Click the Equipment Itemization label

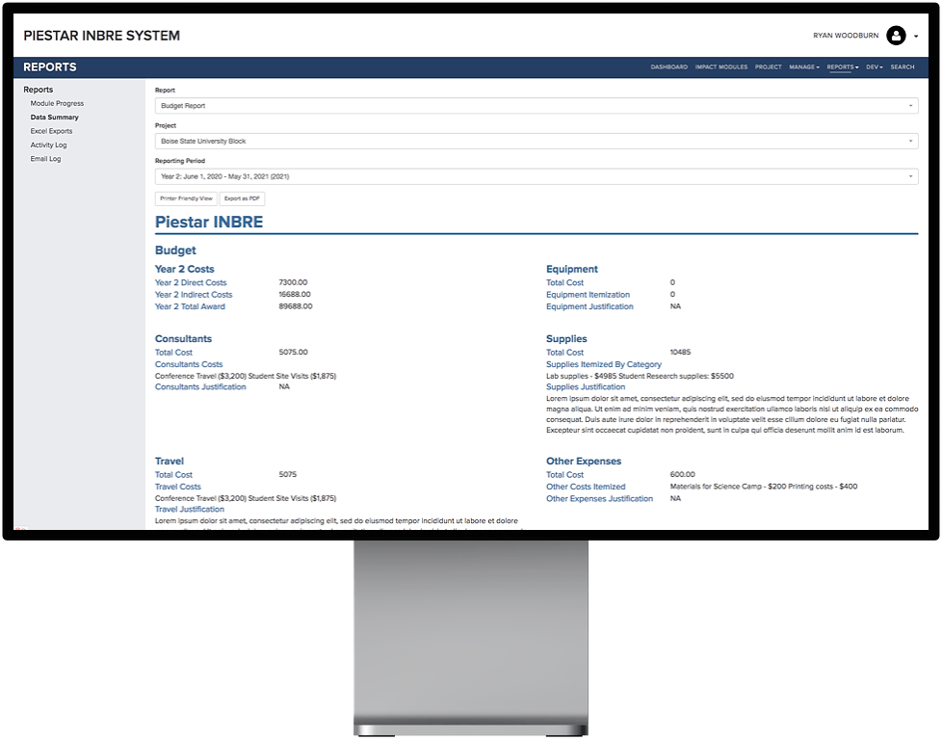588,295
